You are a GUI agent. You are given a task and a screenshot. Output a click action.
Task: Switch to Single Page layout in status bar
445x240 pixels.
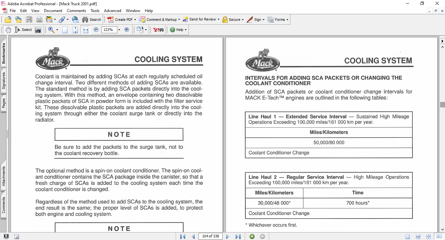[x=408, y=236]
